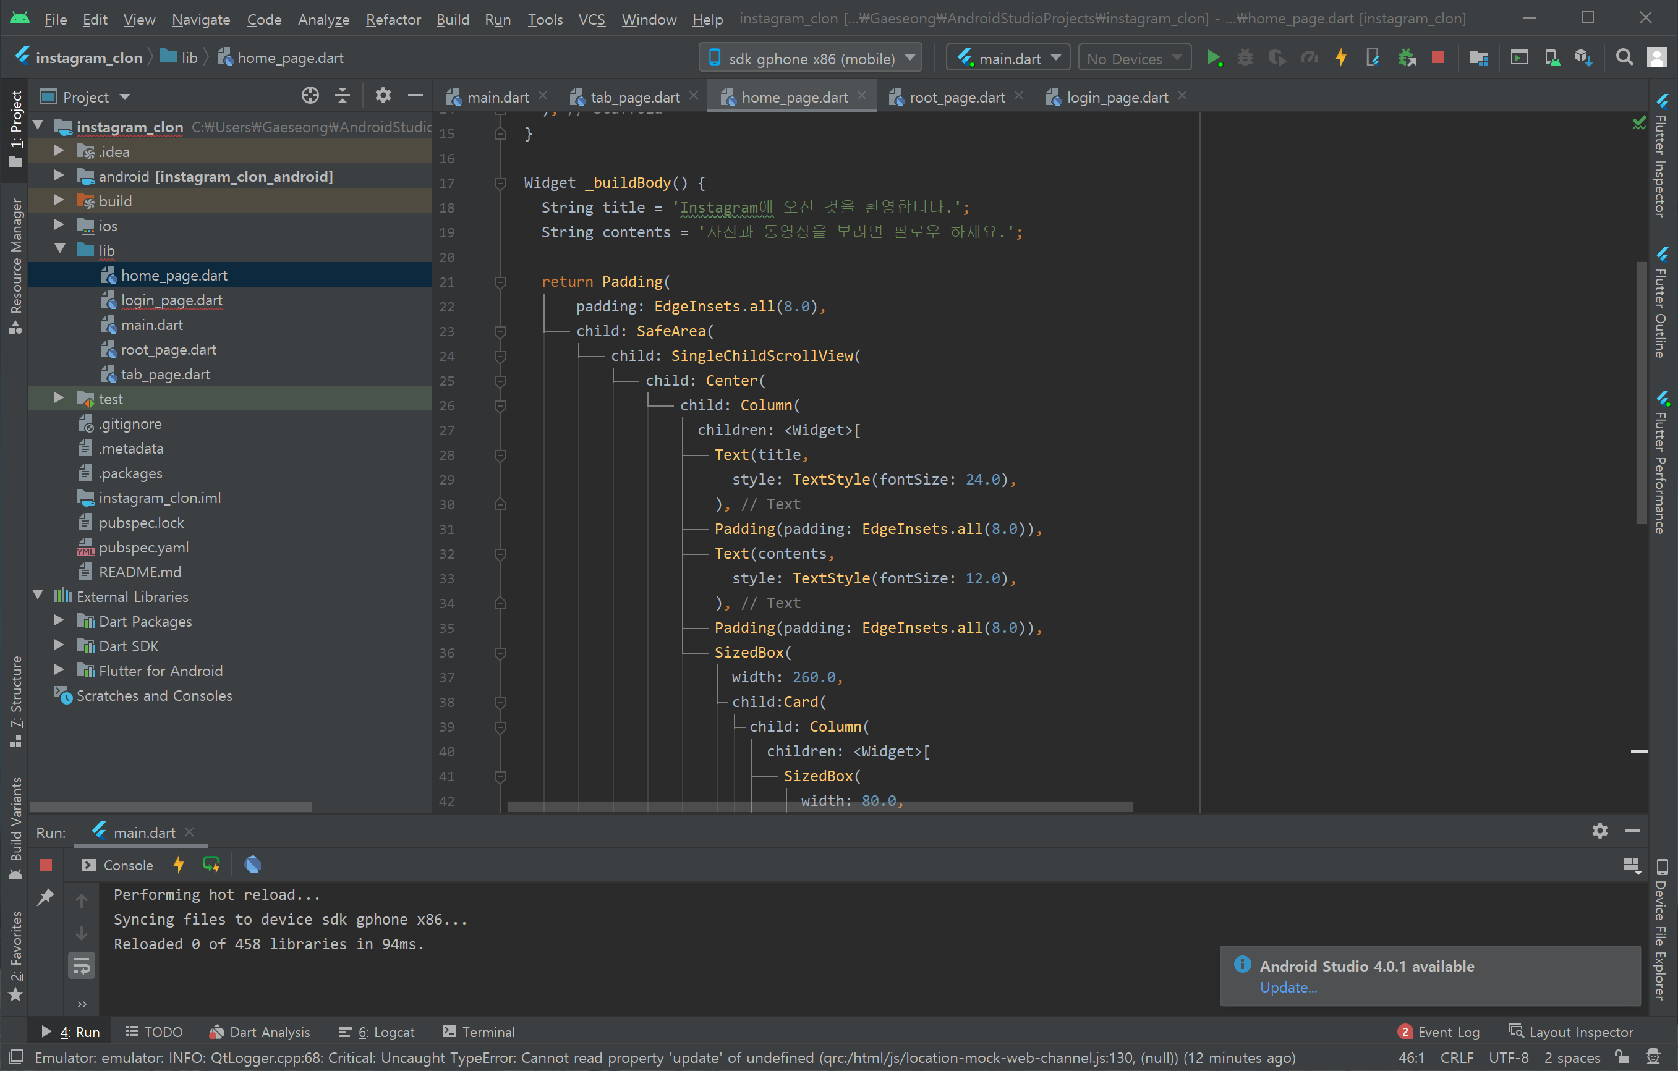Start debugging with the bug icon

tap(1245, 58)
